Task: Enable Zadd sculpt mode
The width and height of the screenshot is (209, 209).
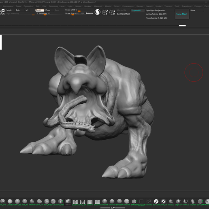Action: click(x=40, y=10)
